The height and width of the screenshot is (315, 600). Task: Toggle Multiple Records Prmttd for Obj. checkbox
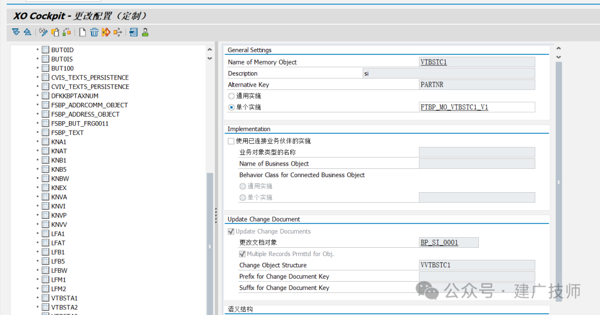pos(242,254)
